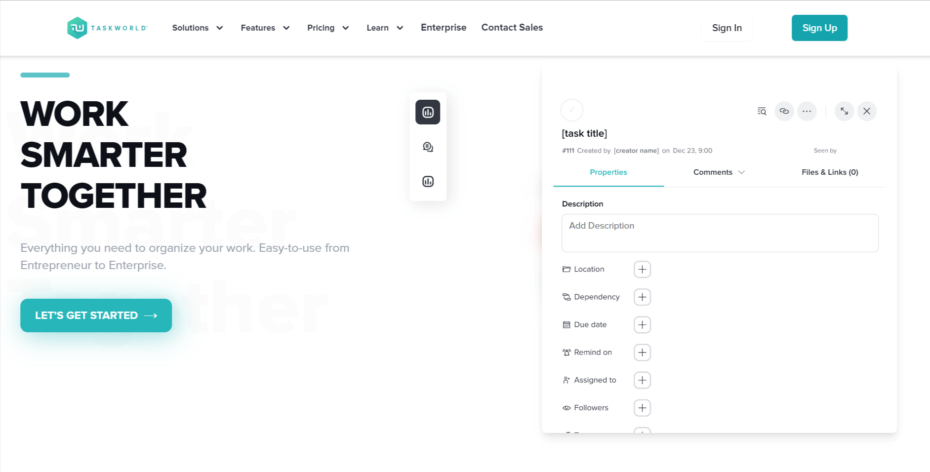Click the Followers eye icon
The image size is (930, 472).
(566, 408)
